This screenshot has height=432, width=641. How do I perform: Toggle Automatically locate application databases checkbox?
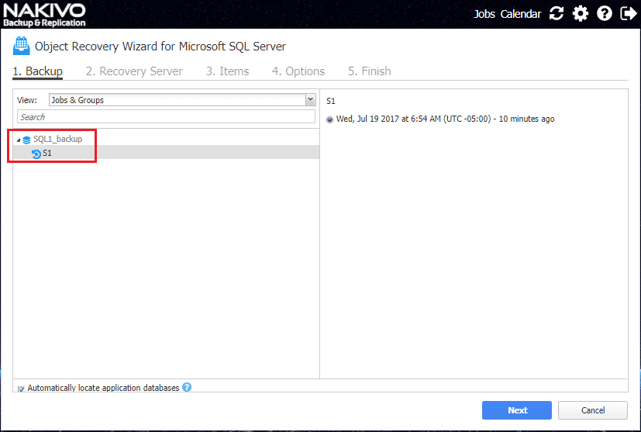coord(21,389)
